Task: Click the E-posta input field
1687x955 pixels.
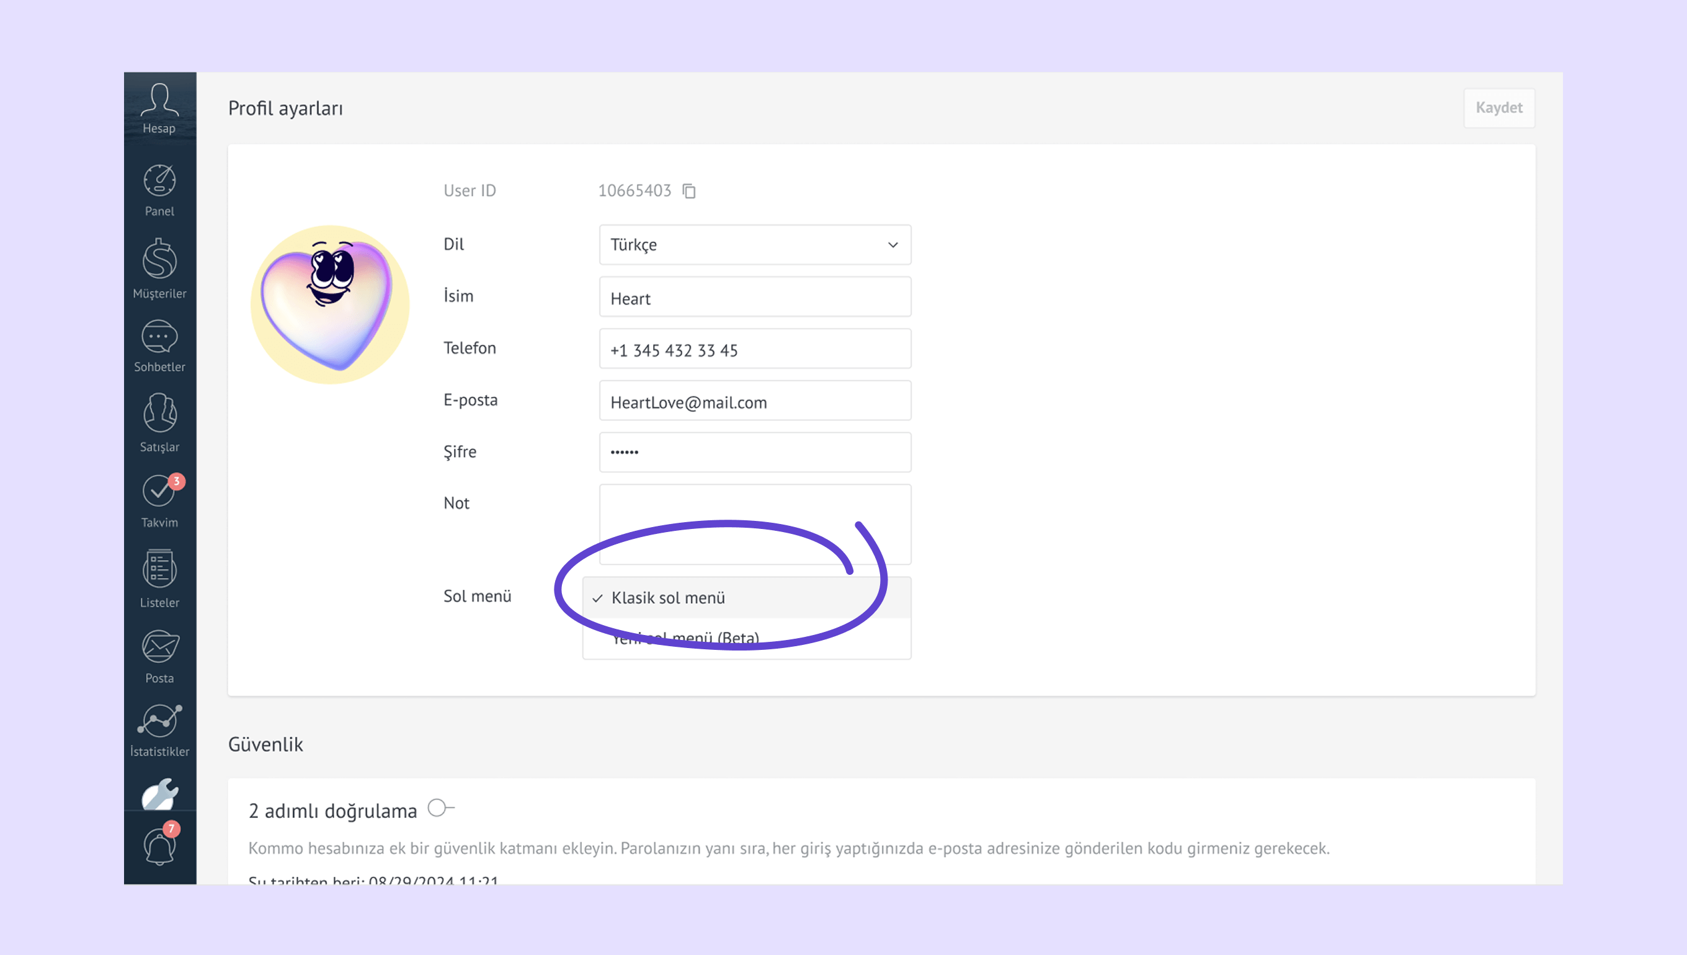Action: pyautogui.click(x=754, y=401)
